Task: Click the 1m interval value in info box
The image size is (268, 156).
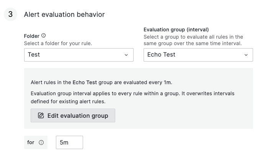Action: tap(167, 82)
